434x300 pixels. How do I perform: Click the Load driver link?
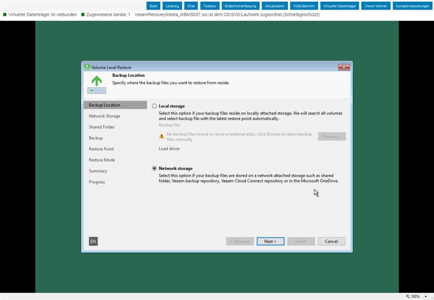pos(169,149)
